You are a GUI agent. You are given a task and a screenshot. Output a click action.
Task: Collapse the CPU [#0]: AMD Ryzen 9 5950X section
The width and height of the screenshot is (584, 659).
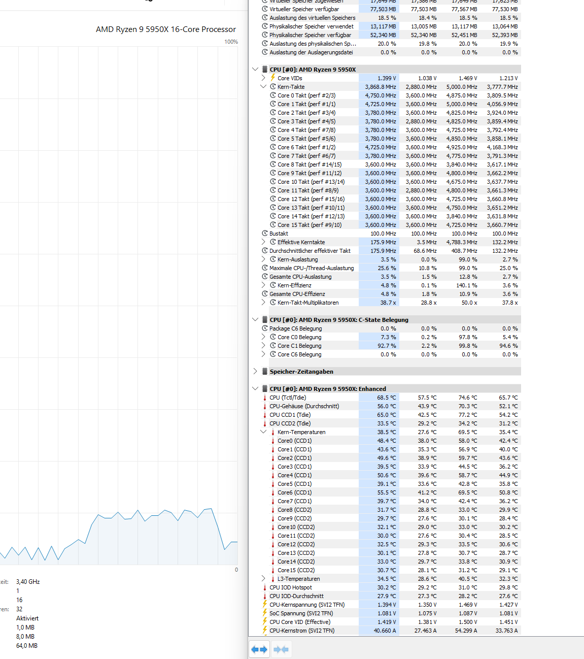[x=255, y=70]
